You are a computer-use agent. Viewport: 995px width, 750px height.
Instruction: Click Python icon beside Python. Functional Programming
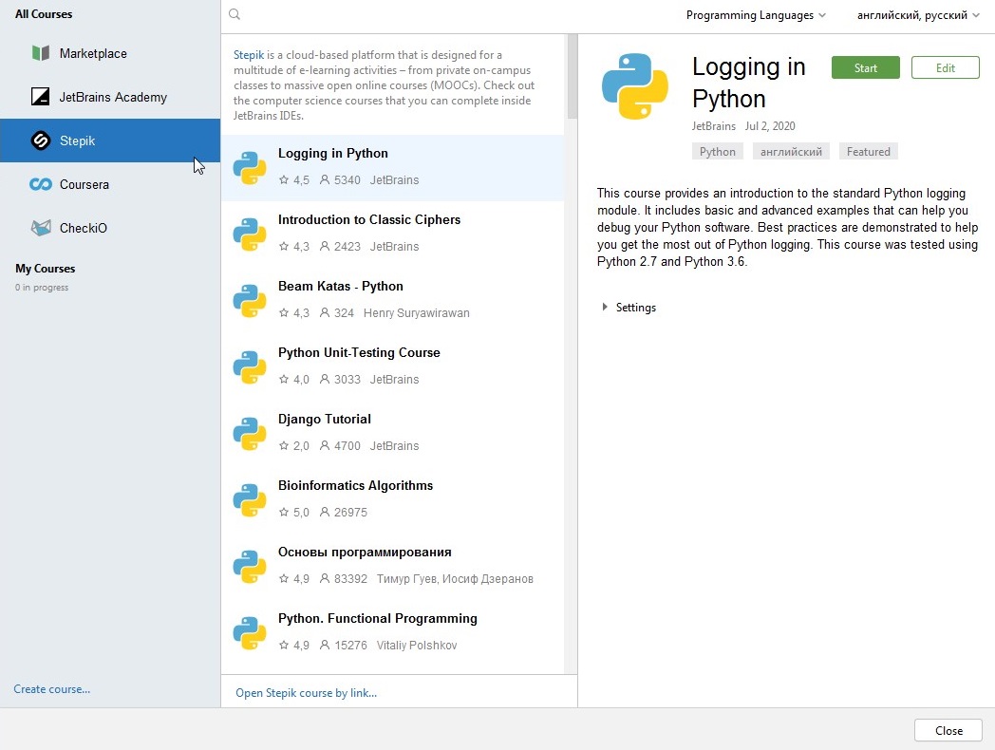pyautogui.click(x=250, y=633)
